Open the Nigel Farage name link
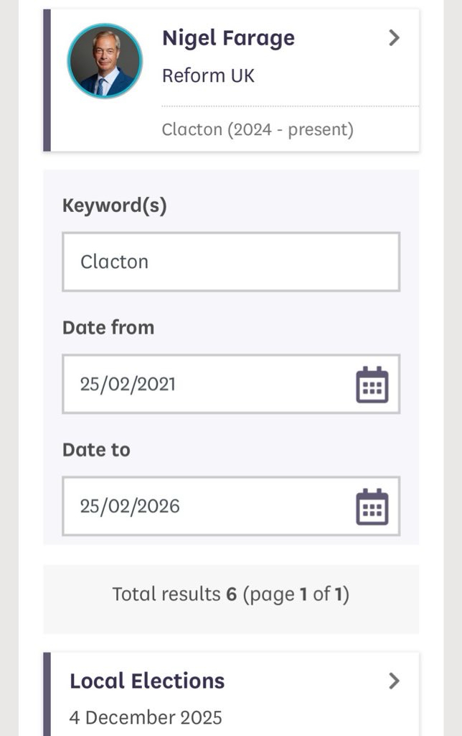Viewport: 462px width, 736px height. coord(228,38)
